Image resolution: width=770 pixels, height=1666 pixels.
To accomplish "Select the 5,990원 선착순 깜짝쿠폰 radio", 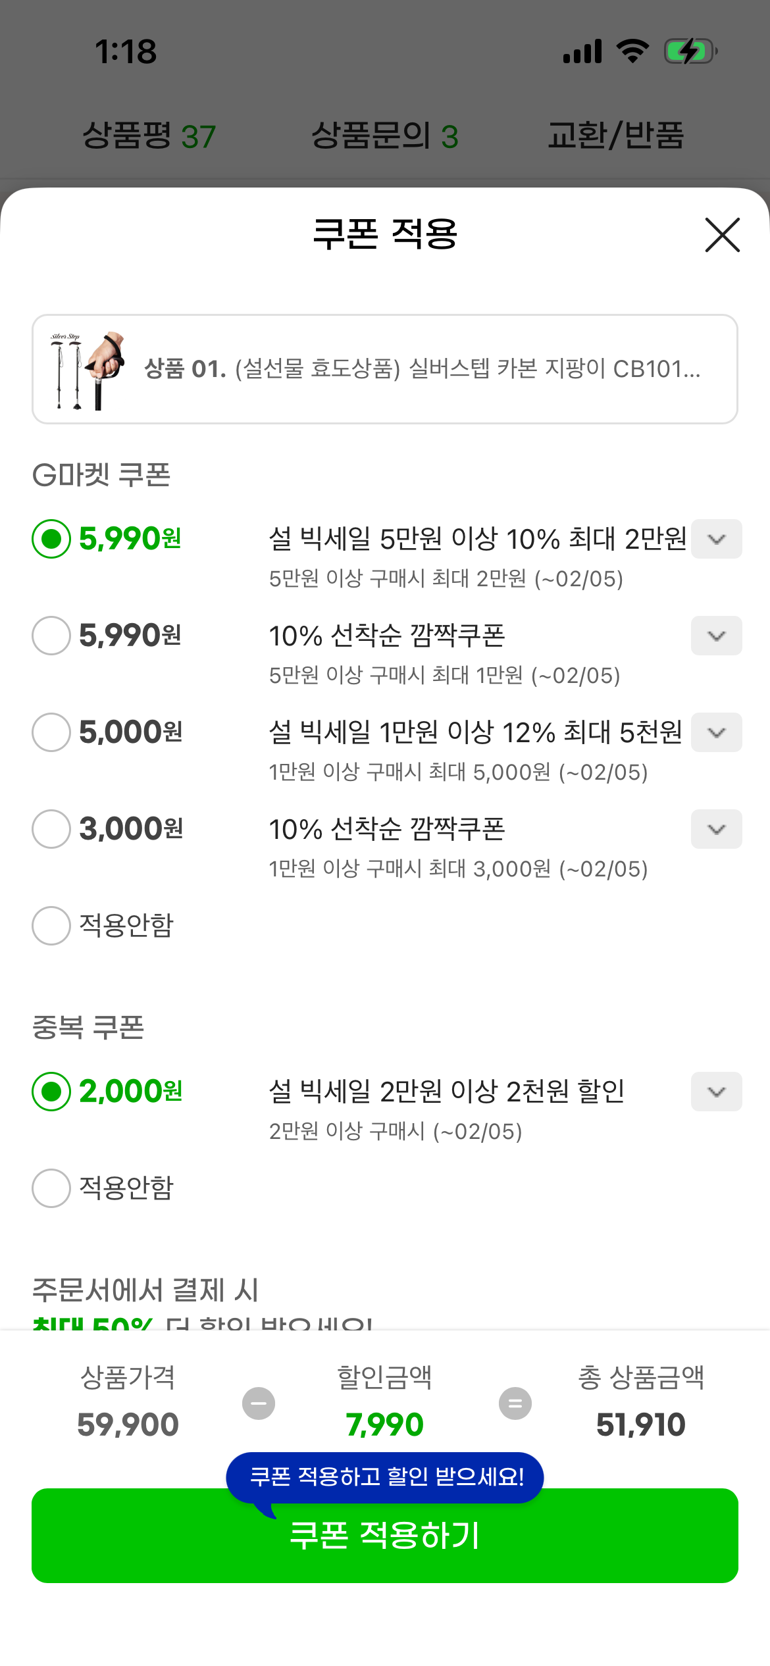I will [51, 636].
